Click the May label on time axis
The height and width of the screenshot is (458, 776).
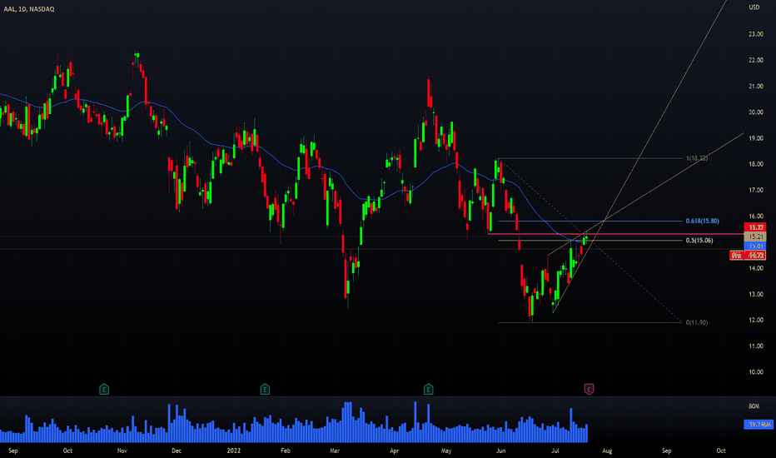(446, 451)
